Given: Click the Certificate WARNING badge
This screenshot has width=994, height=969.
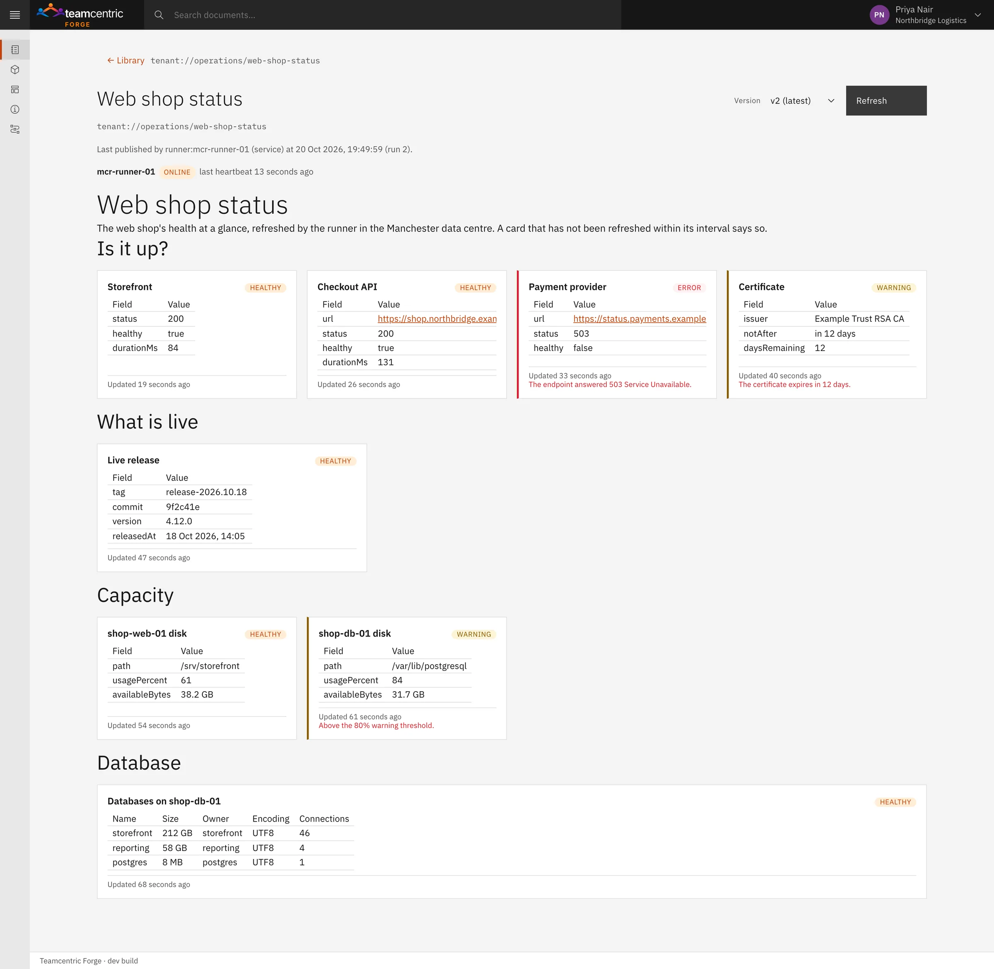Looking at the screenshot, I should coord(894,287).
